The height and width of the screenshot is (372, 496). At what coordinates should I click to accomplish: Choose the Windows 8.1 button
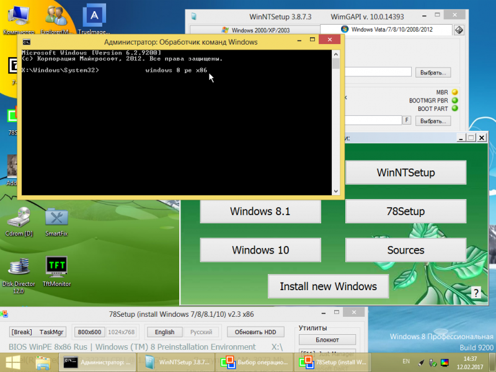pyautogui.click(x=260, y=211)
